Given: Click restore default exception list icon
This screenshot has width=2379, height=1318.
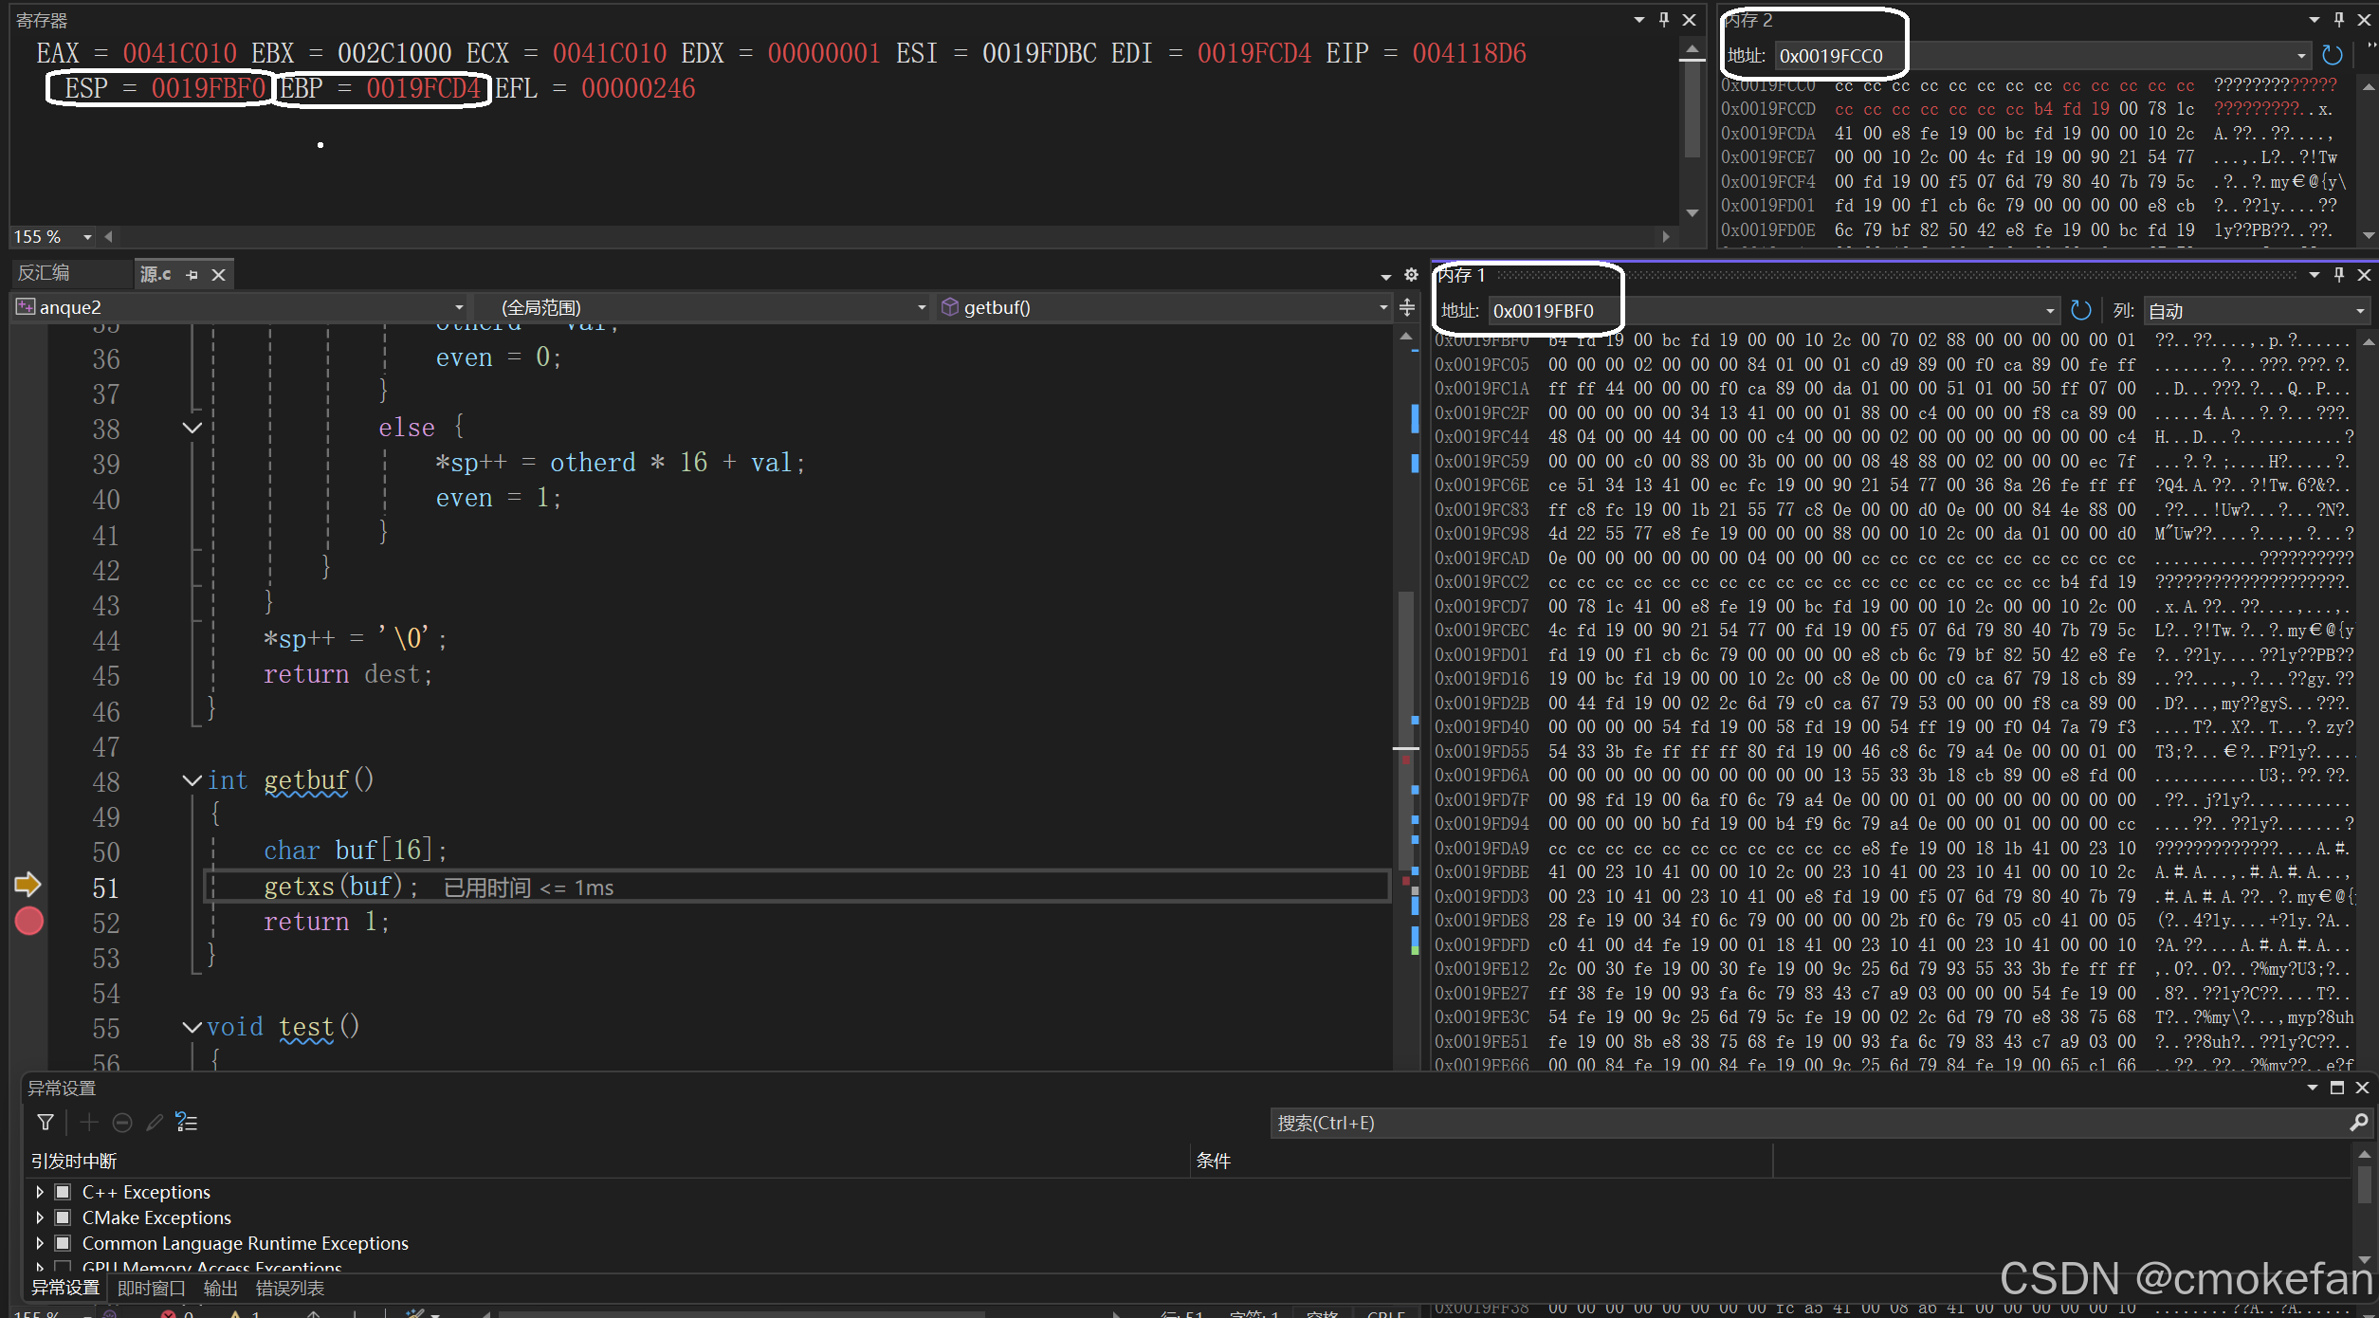Looking at the screenshot, I should click(187, 1123).
